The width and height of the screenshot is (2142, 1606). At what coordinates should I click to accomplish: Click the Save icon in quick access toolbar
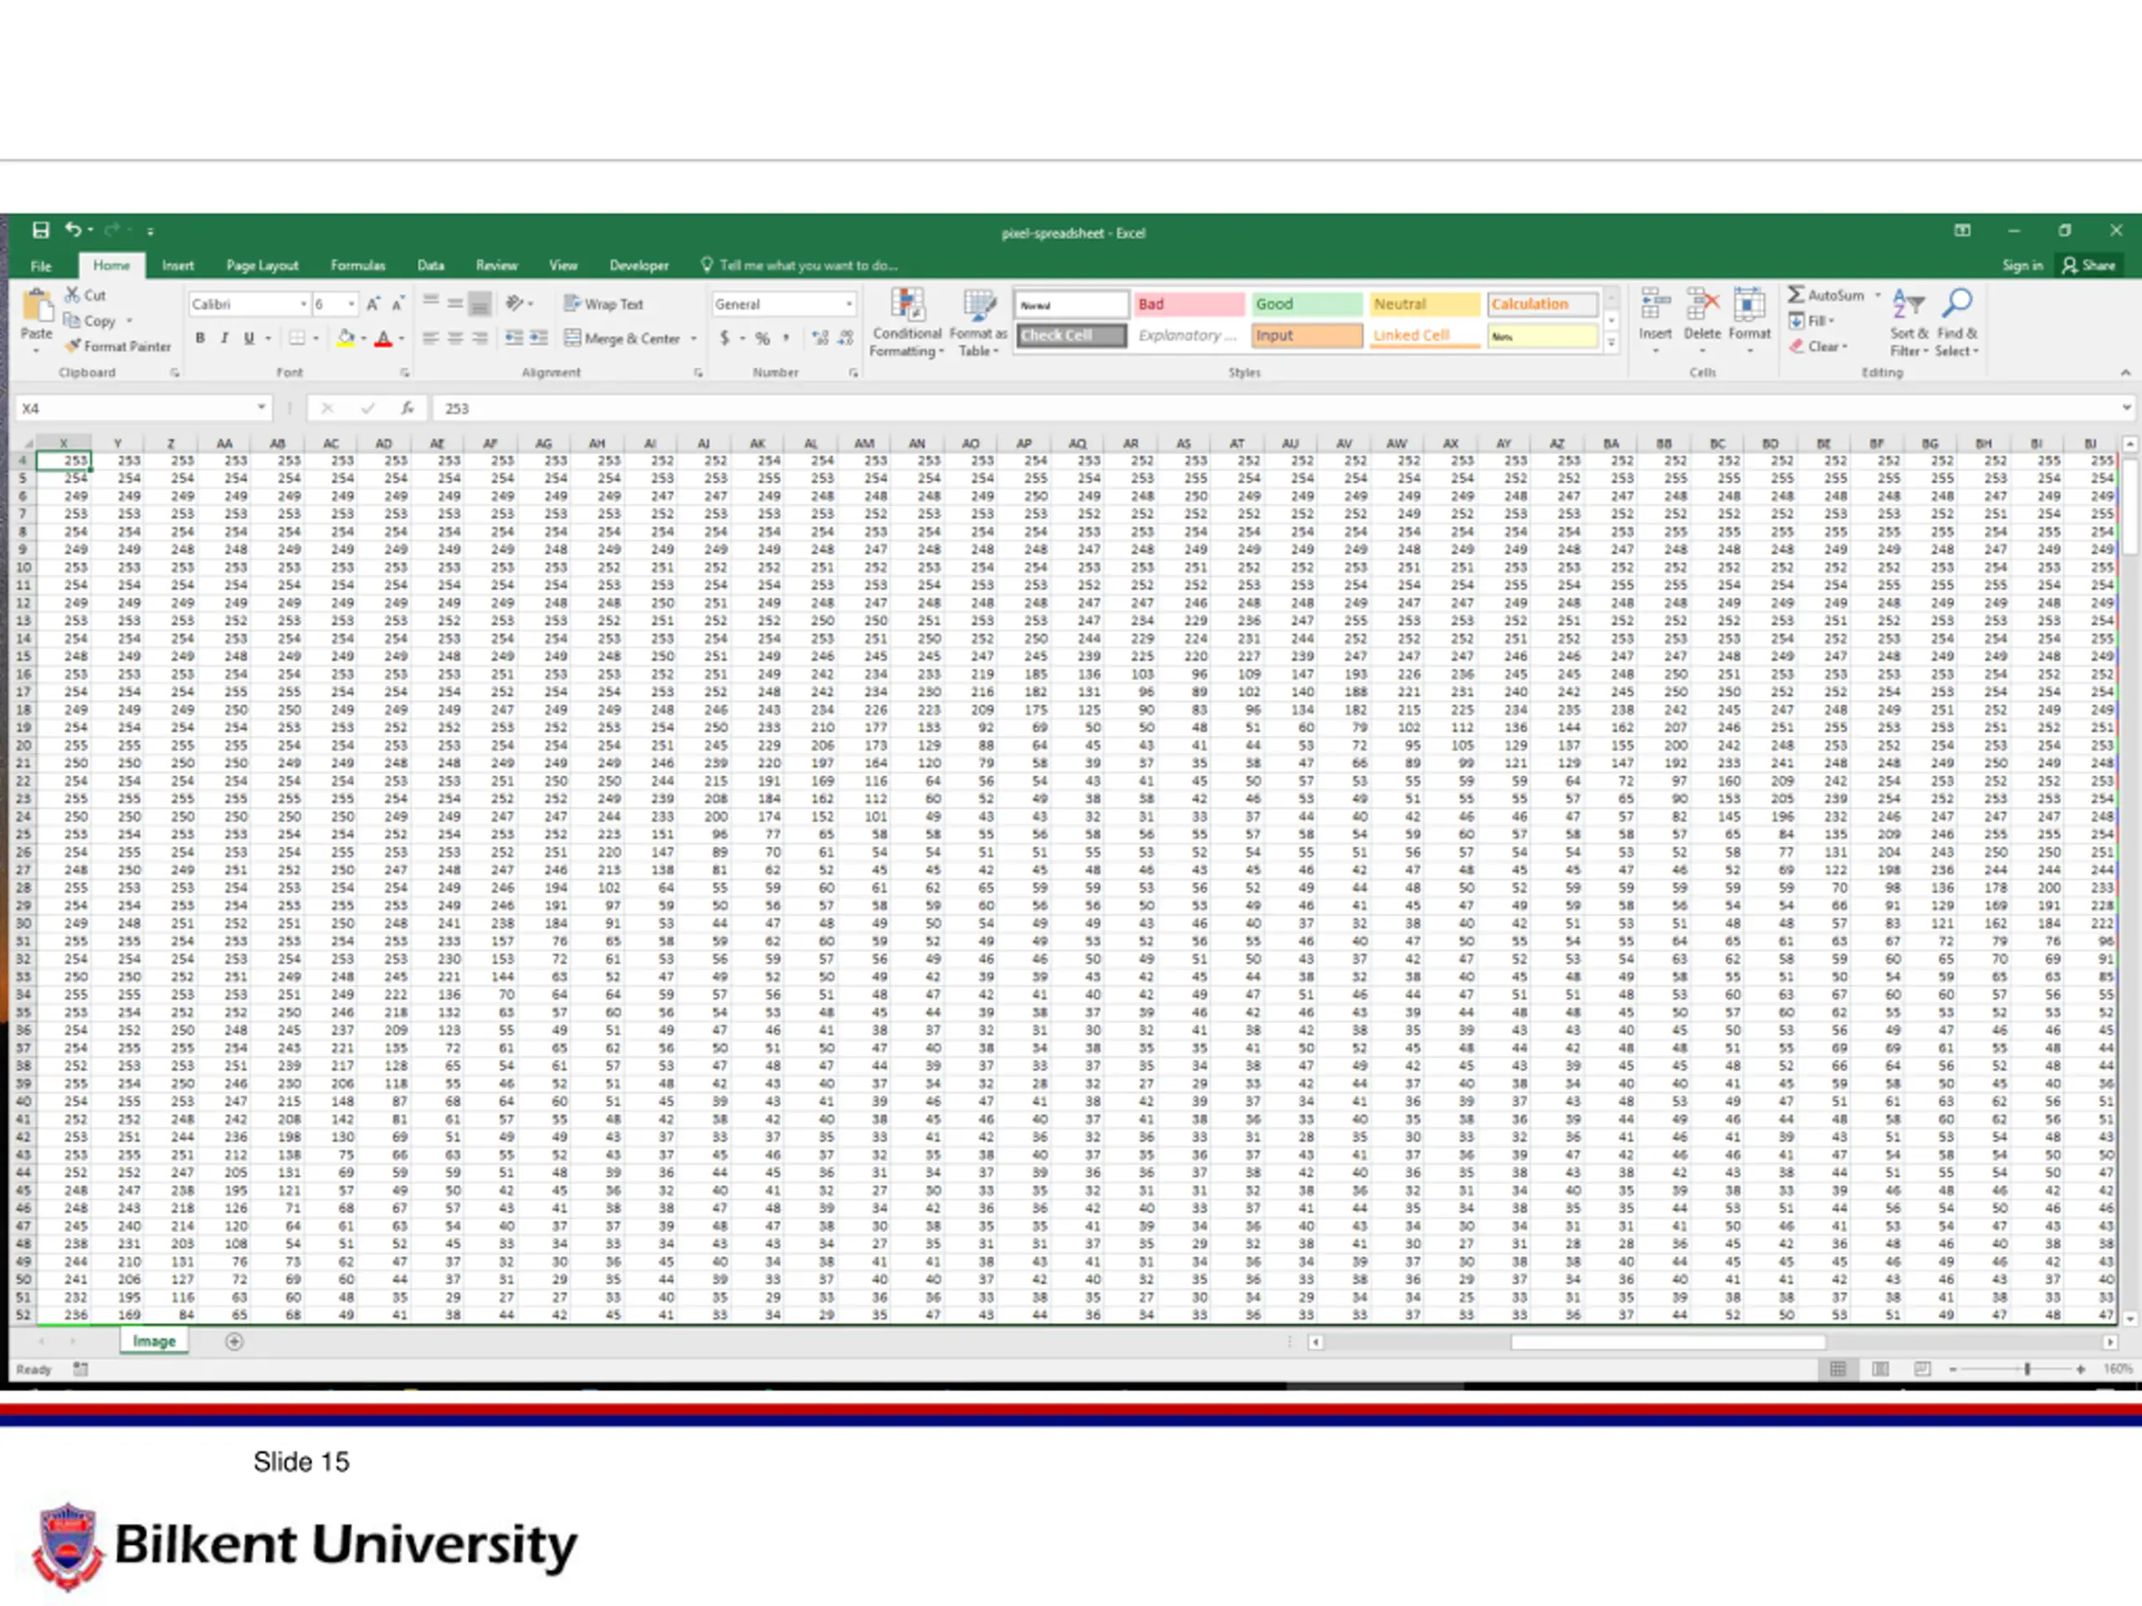point(41,230)
